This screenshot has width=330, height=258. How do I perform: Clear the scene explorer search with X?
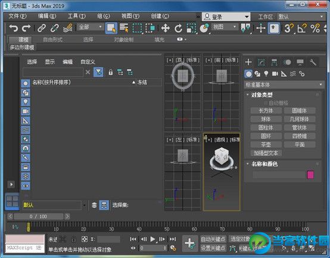click(88, 72)
